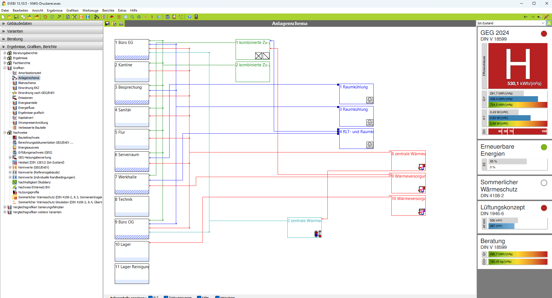Click the magnifier icon in main toolbar
This screenshot has height=298, width=552.
click(x=132, y=17)
